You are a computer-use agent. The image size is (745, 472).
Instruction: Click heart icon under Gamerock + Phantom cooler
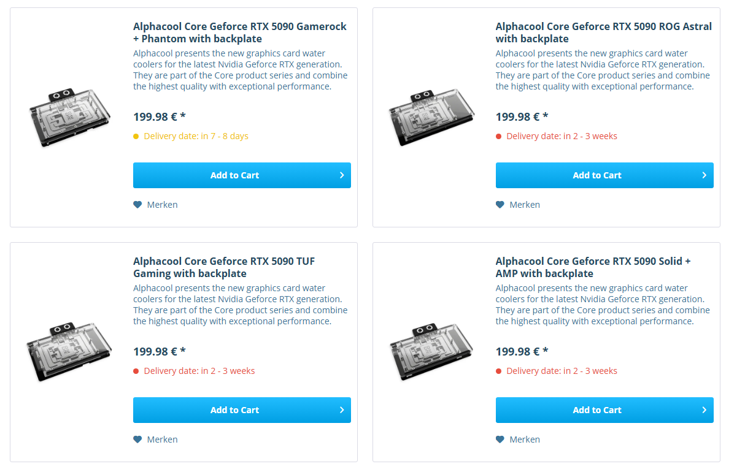tap(137, 205)
